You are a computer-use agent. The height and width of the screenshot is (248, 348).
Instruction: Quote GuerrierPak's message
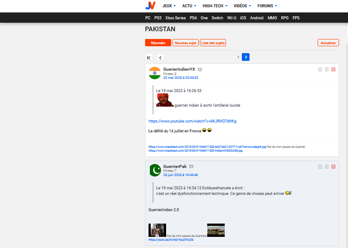coord(320,167)
